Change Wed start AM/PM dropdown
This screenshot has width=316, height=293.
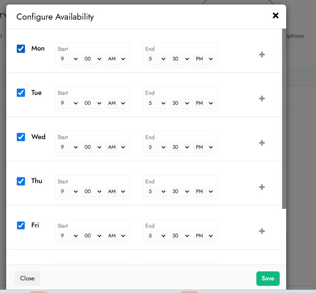116,147
